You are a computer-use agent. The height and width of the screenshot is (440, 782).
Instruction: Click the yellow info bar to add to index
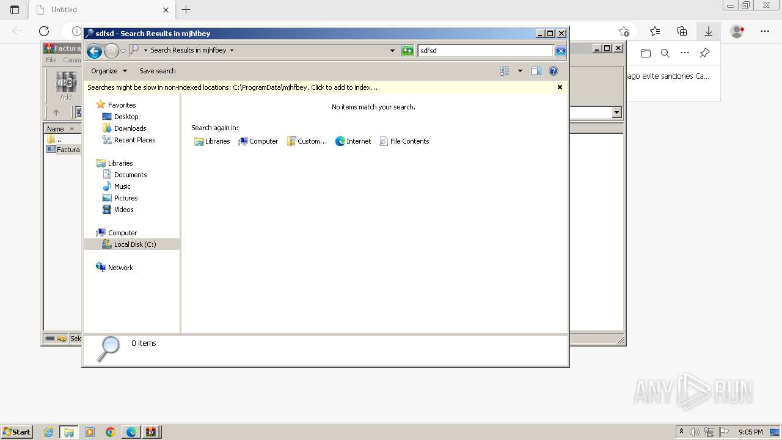coord(232,87)
